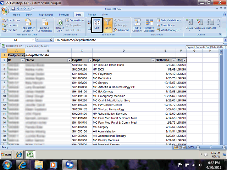
Task: Open Name column filter dropdown
Action: (70, 60)
